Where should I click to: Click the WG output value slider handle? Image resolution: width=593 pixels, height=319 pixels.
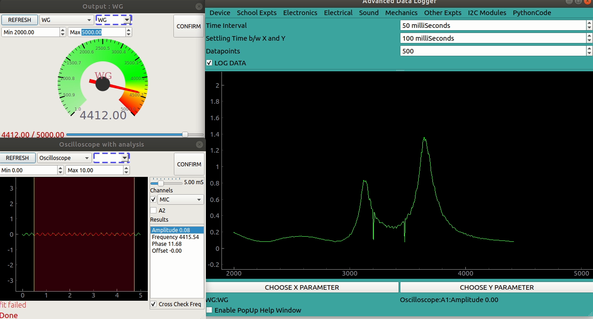tap(185, 134)
